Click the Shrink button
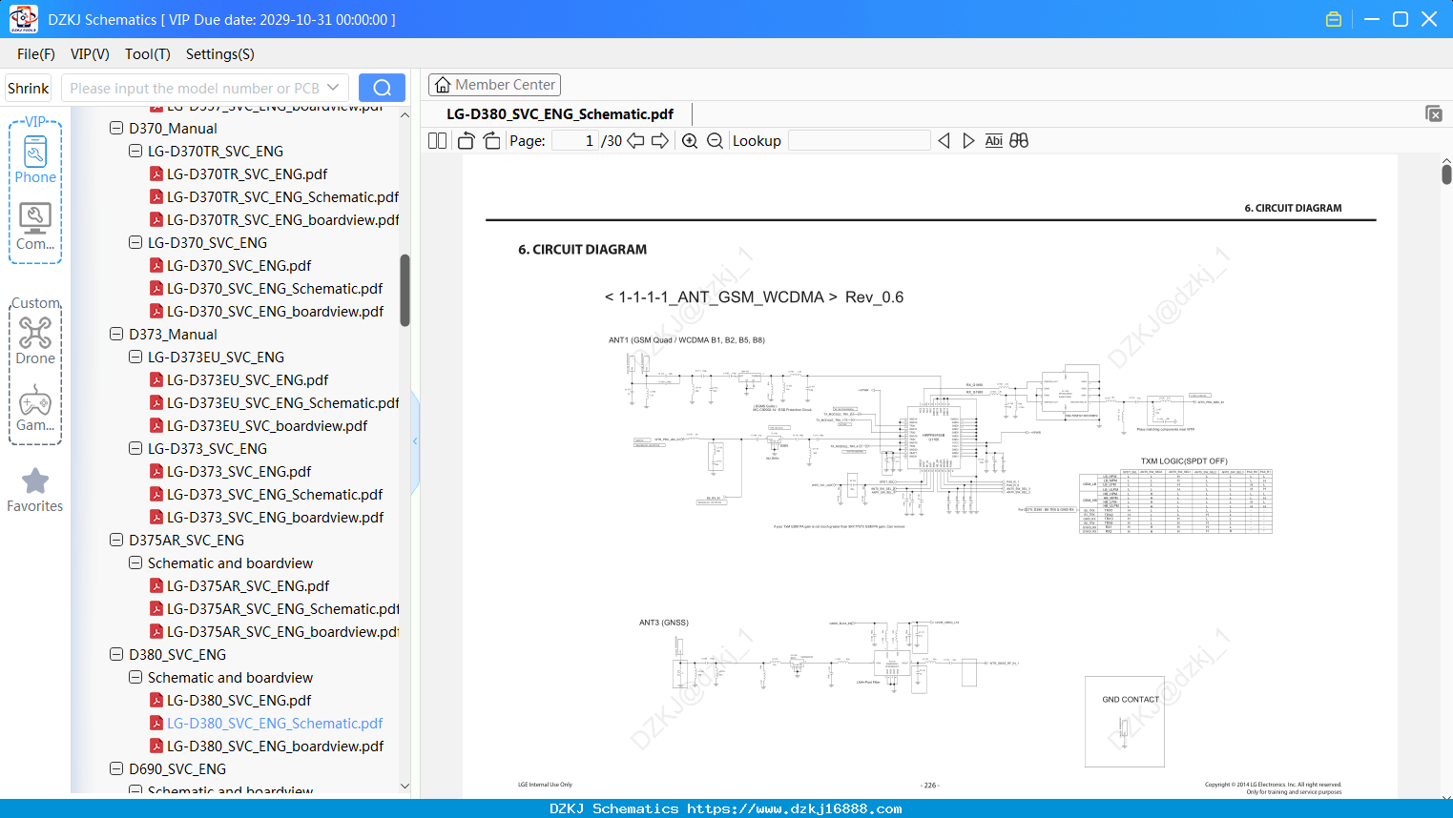1453x818 pixels. 29,88
